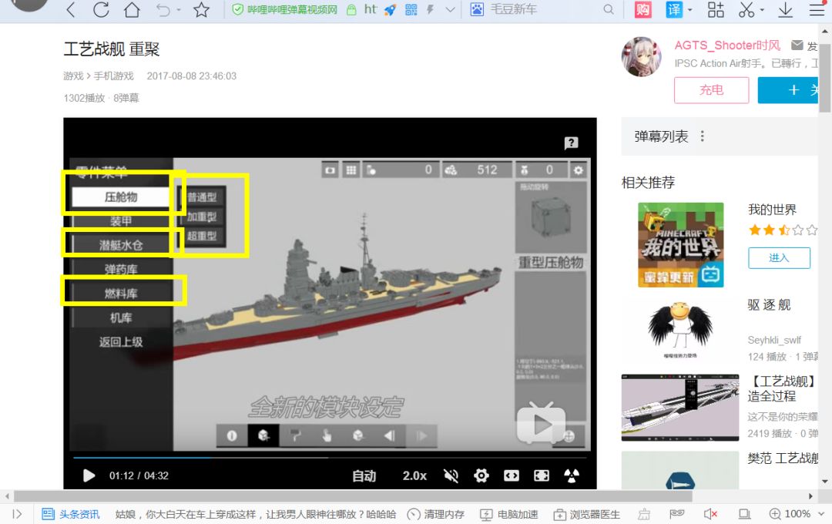Click the magnifier search icon
The height and width of the screenshot is (524, 832).
(609, 9)
